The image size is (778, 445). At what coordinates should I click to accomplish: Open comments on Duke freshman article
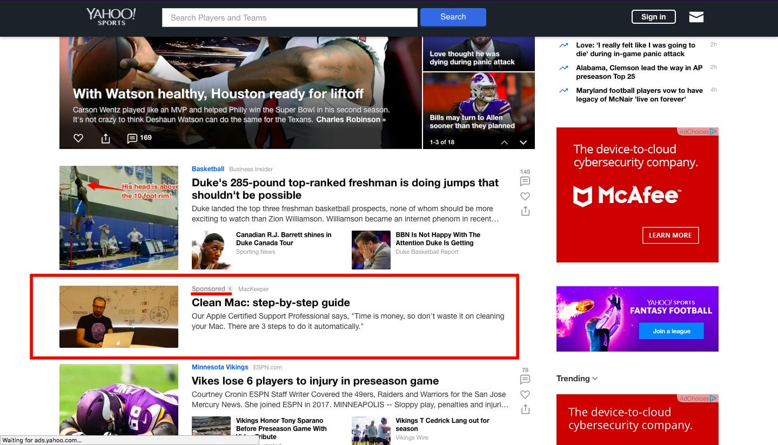click(x=525, y=181)
